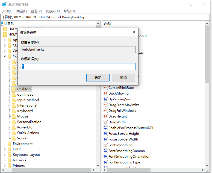Viewport: 212px width, 173px height.
Task: Click the binary icon beside EnablePerProcessSystemDPI
Action: tap(106, 128)
